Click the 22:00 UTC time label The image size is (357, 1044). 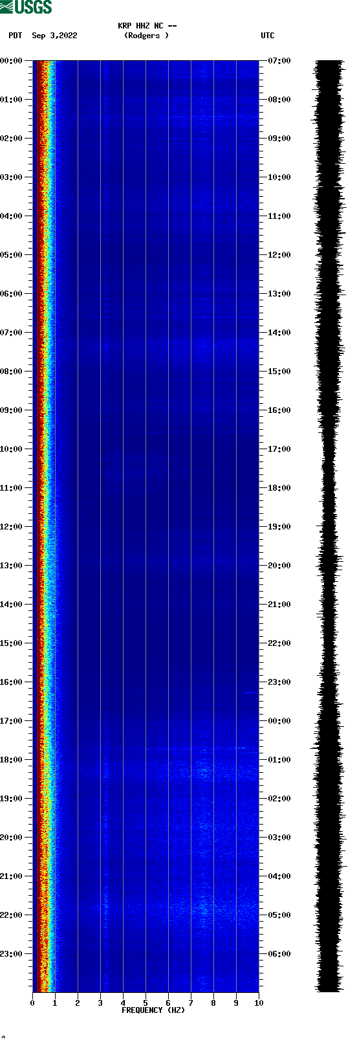pyautogui.click(x=279, y=643)
